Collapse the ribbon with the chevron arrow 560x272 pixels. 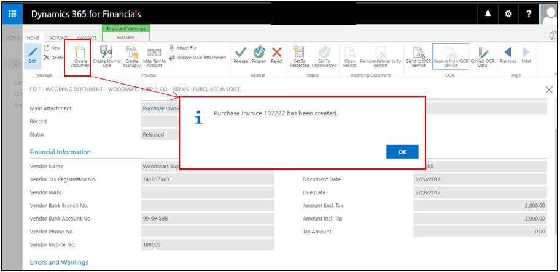coord(555,74)
